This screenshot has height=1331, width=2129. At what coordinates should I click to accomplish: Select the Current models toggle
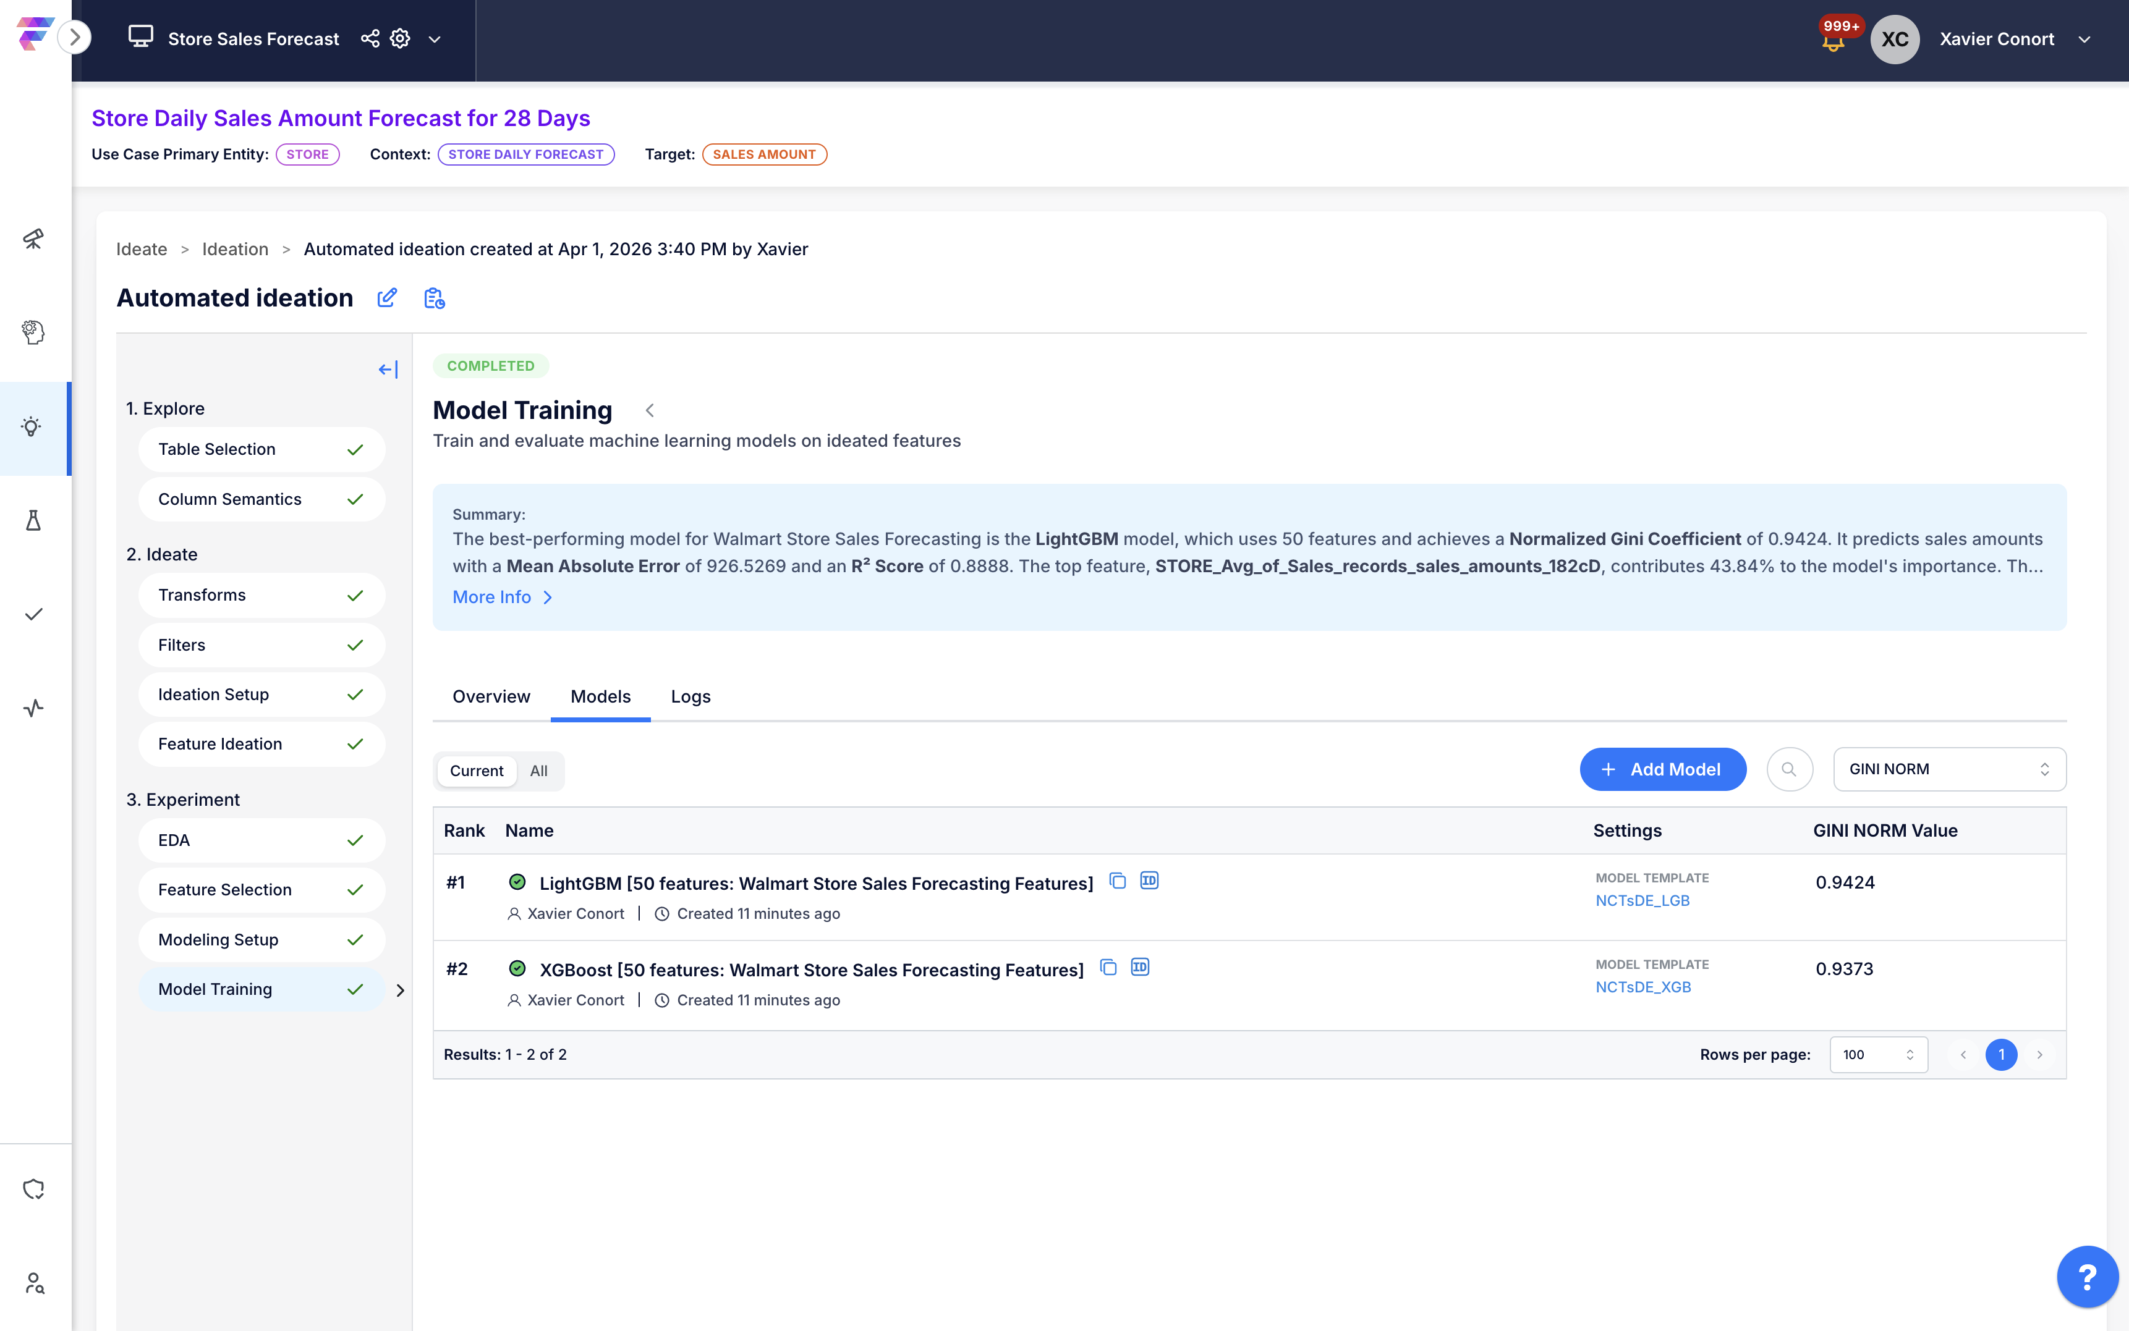477,771
